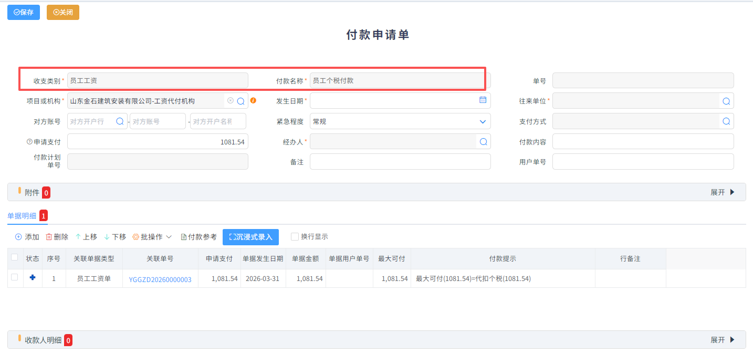Click the 申请支付 cell 1,081.54 in row 1
The image size is (753, 364).
pyautogui.click(x=219, y=279)
